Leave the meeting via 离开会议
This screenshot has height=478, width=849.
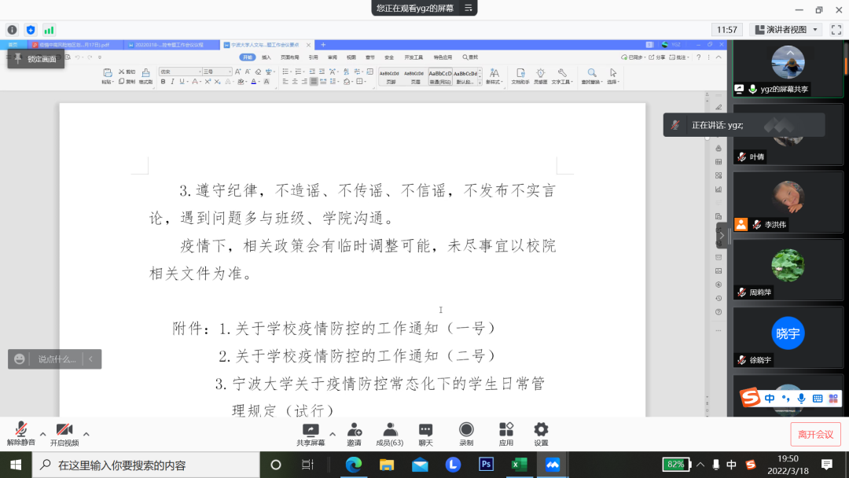[x=815, y=434]
